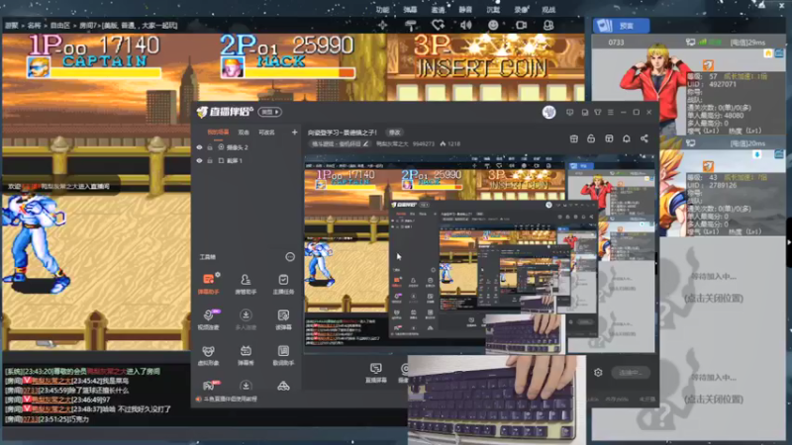Open the 静音 menu in game window
This screenshot has width=792, height=445.
coord(465,10)
